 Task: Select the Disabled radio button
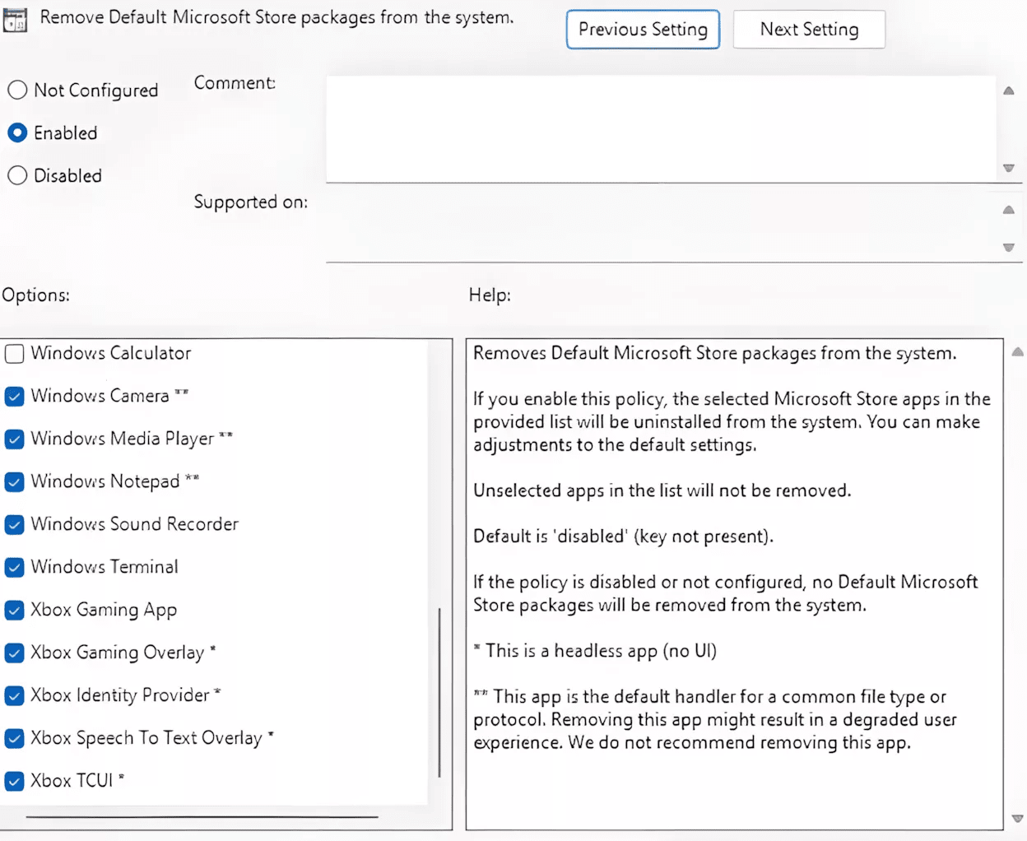16,175
